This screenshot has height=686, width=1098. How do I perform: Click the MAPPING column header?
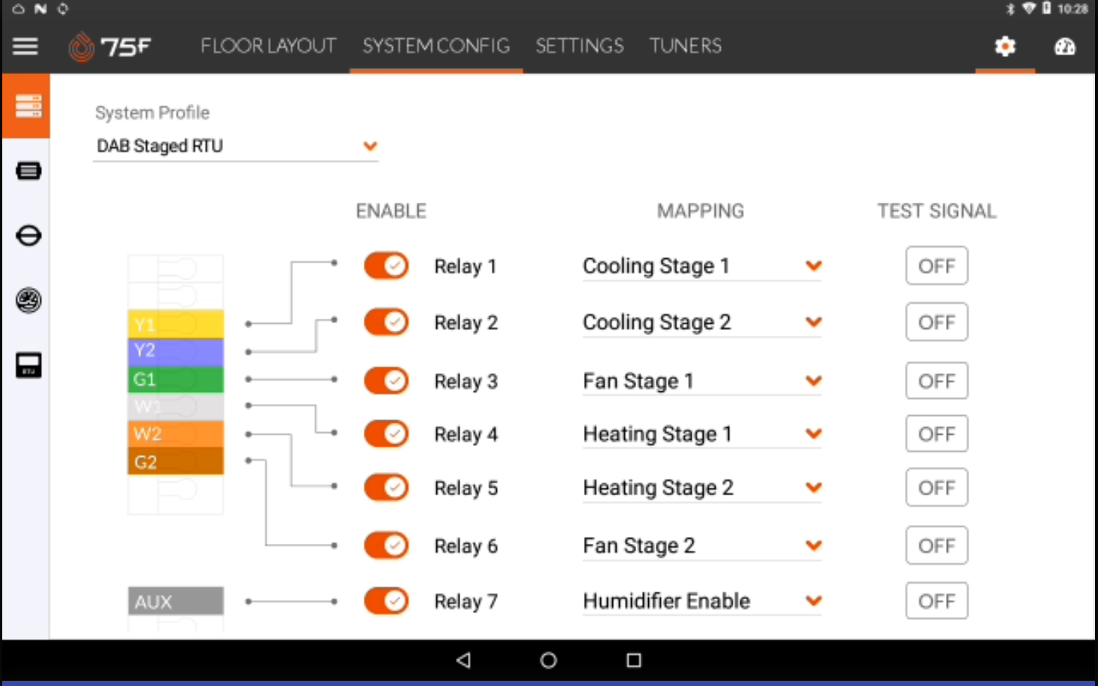point(701,211)
